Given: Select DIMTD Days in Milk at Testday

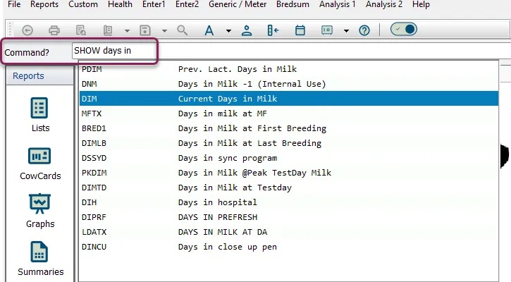Looking at the screenshot, I should click(x=289, y=188).
